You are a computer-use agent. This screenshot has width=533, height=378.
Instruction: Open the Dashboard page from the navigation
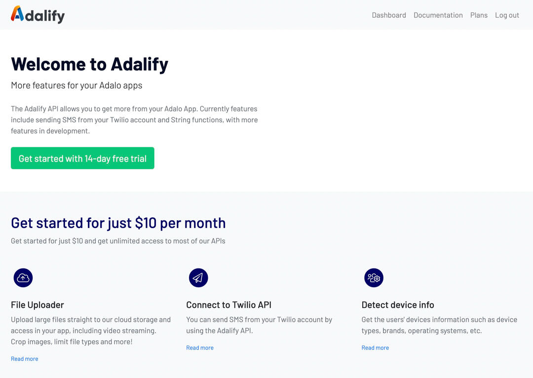coord(389,15)
